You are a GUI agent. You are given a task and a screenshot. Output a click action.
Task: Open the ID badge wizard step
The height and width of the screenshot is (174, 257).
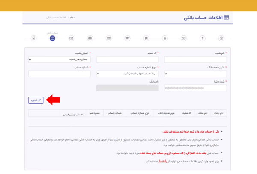pyautogui.click(x=33, y=38)
